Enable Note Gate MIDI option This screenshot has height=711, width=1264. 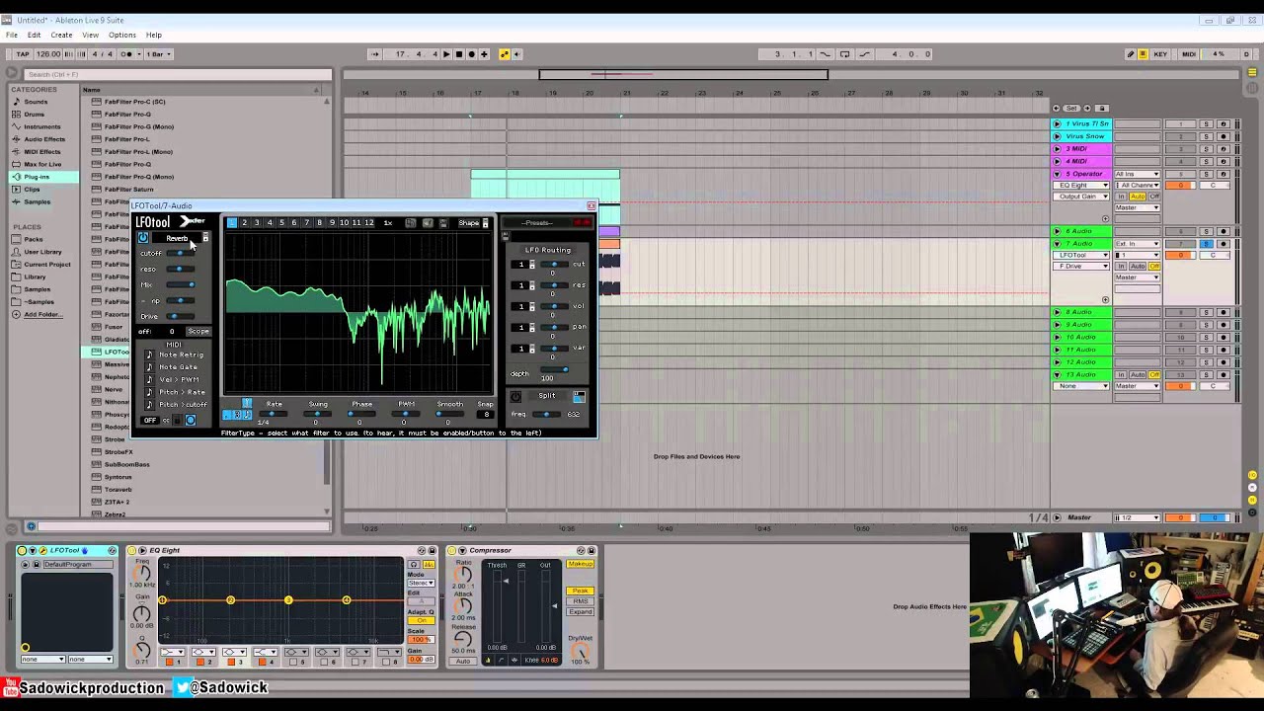point(150,367)
